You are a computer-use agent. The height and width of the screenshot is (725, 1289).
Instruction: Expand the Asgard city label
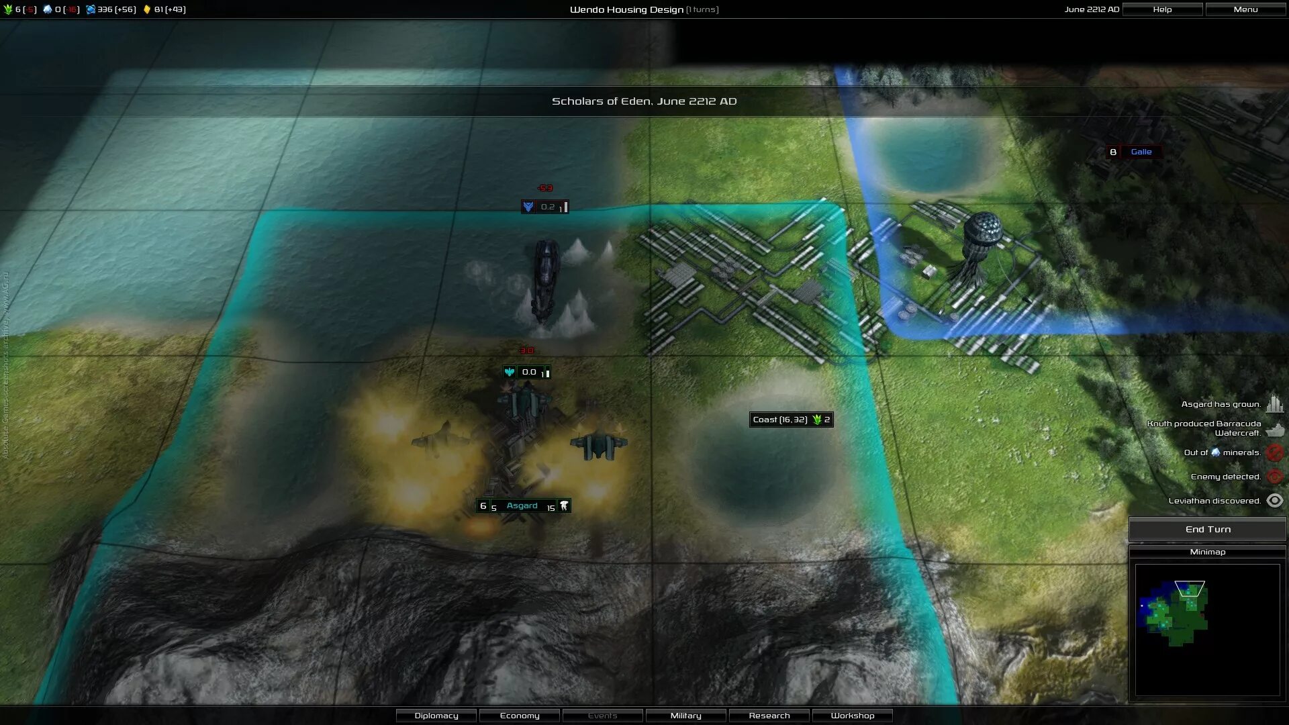pyautogui.click(x=522, y=505)
